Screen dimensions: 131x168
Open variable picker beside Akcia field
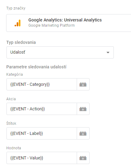coord(83,109)
